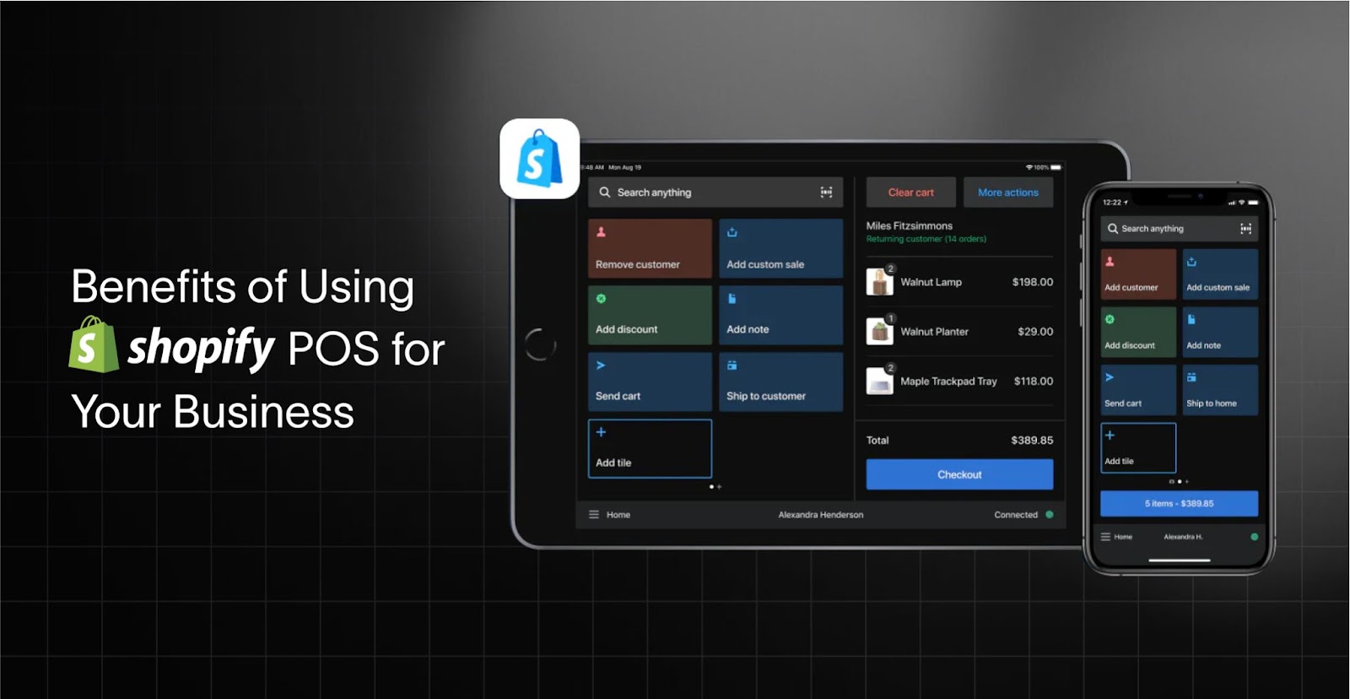This screenshot has height=699, width=1350.
Task: Select Remove customer tile on tablet
Action: click(x=650, y=248)
